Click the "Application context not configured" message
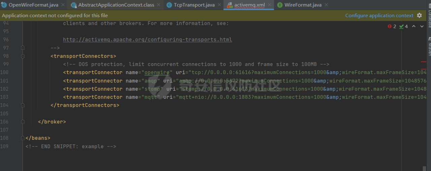 [55, 15]
